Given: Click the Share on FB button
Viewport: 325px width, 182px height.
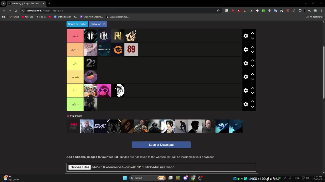Looking at the screenshot, I should [x=98, y=24].
